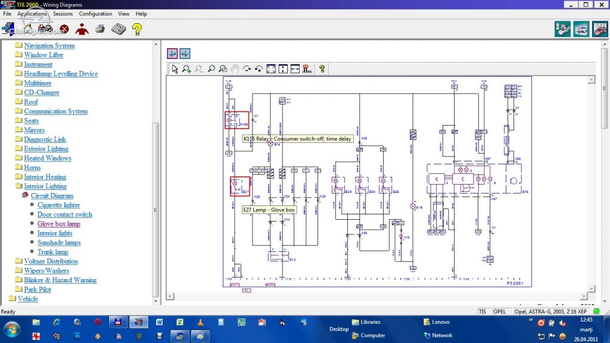
Task: Select the hand pan tool
Action: pyautogui.click(x=235, y=69)
